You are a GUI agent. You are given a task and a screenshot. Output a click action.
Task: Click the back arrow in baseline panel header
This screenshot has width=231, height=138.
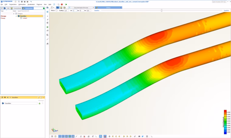tap(8, 97)
